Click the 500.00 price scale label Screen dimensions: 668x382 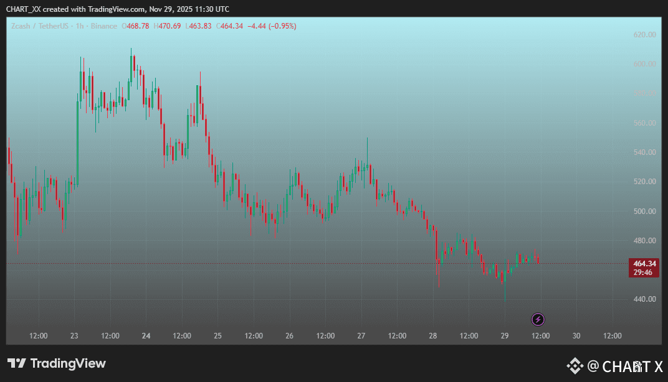pyautogui.click(x=644, y=211)
